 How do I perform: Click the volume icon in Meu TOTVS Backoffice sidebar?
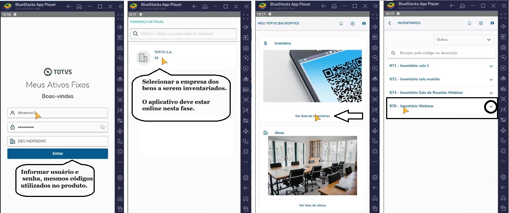coord(375,27)
